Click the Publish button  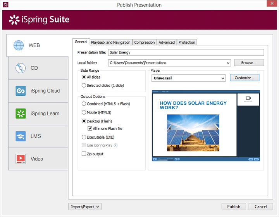[234, 207]
